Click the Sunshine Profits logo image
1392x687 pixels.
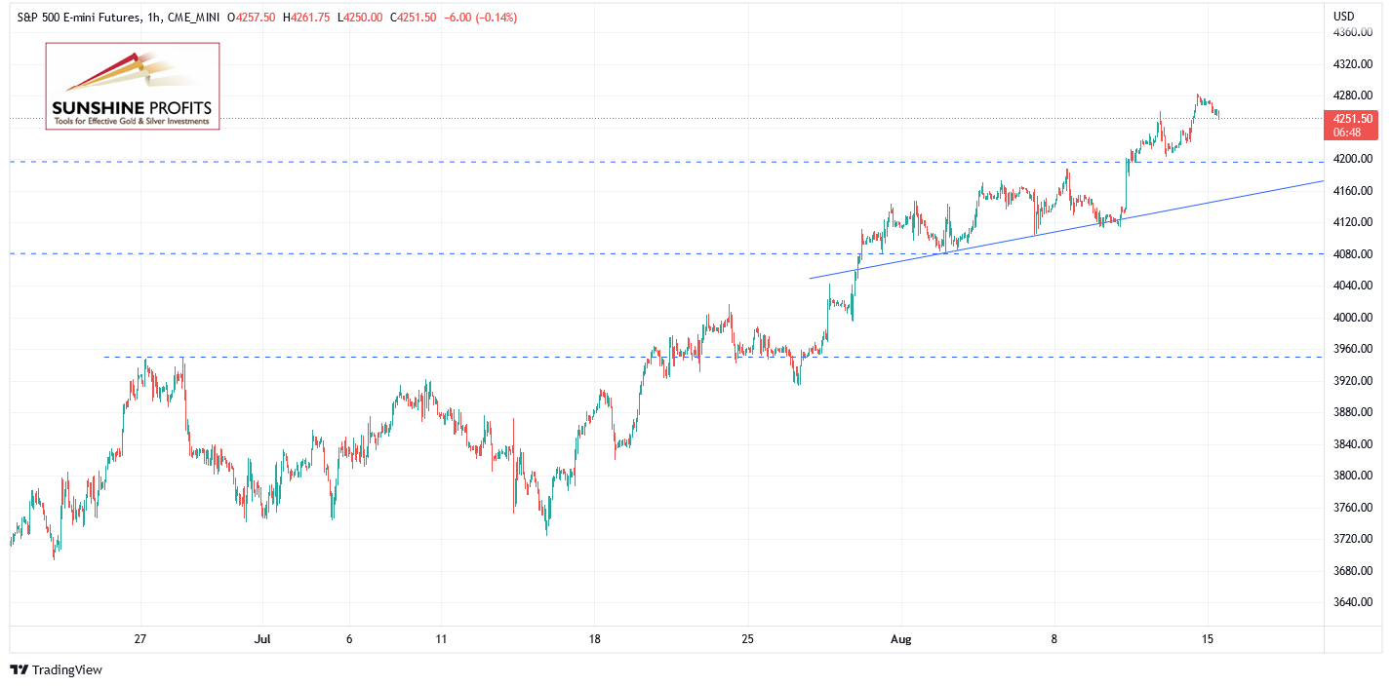tap(133, 87)
